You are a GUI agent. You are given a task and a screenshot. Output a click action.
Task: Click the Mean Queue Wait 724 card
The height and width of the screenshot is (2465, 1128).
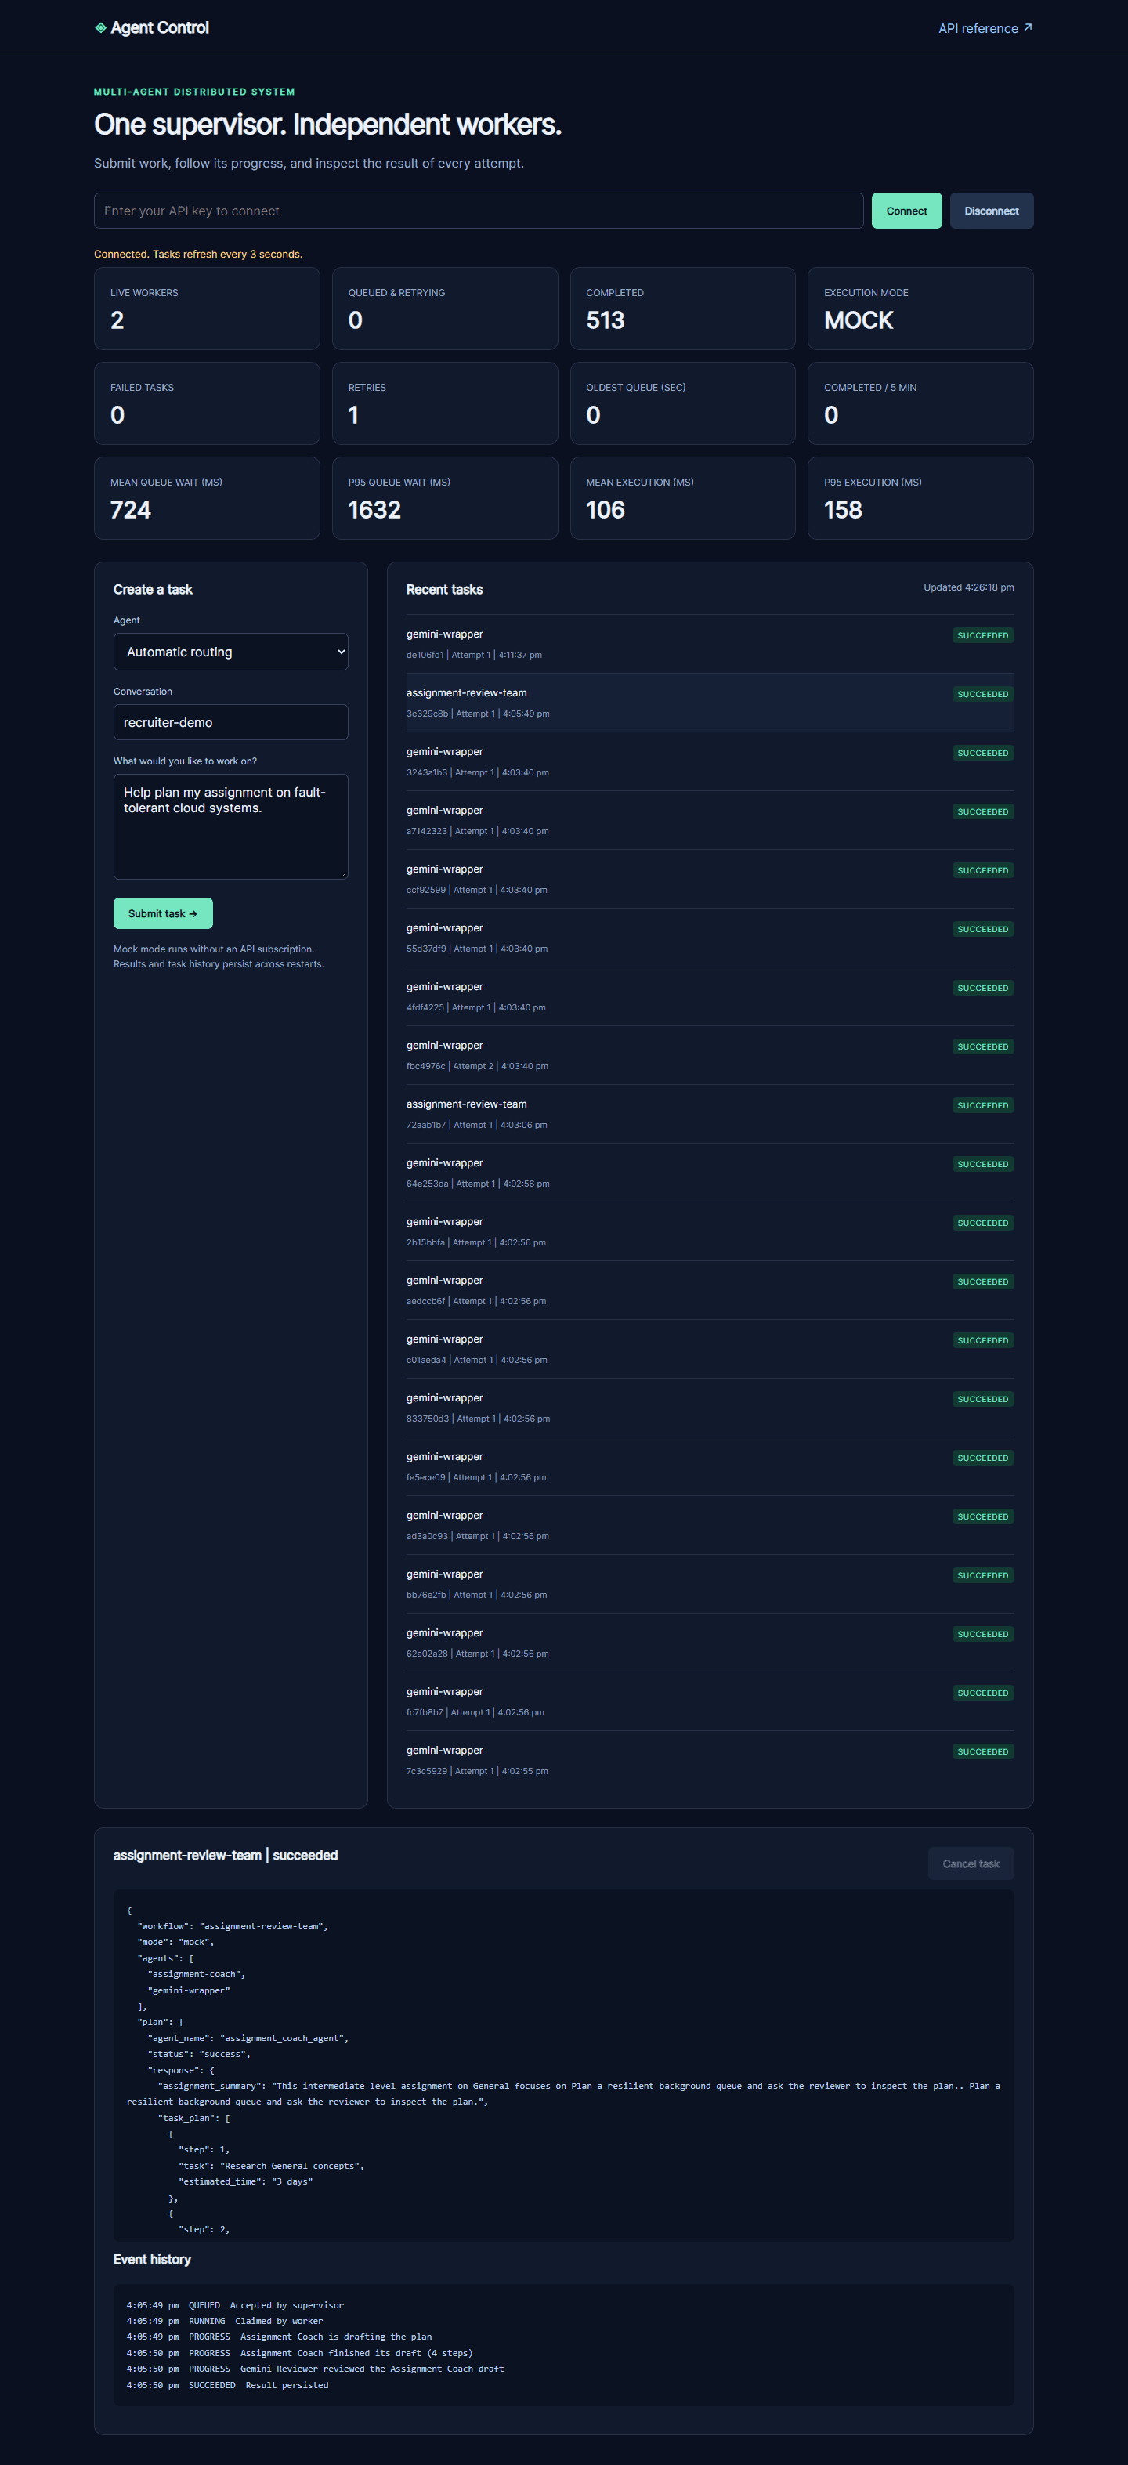(x=207, y=497)
